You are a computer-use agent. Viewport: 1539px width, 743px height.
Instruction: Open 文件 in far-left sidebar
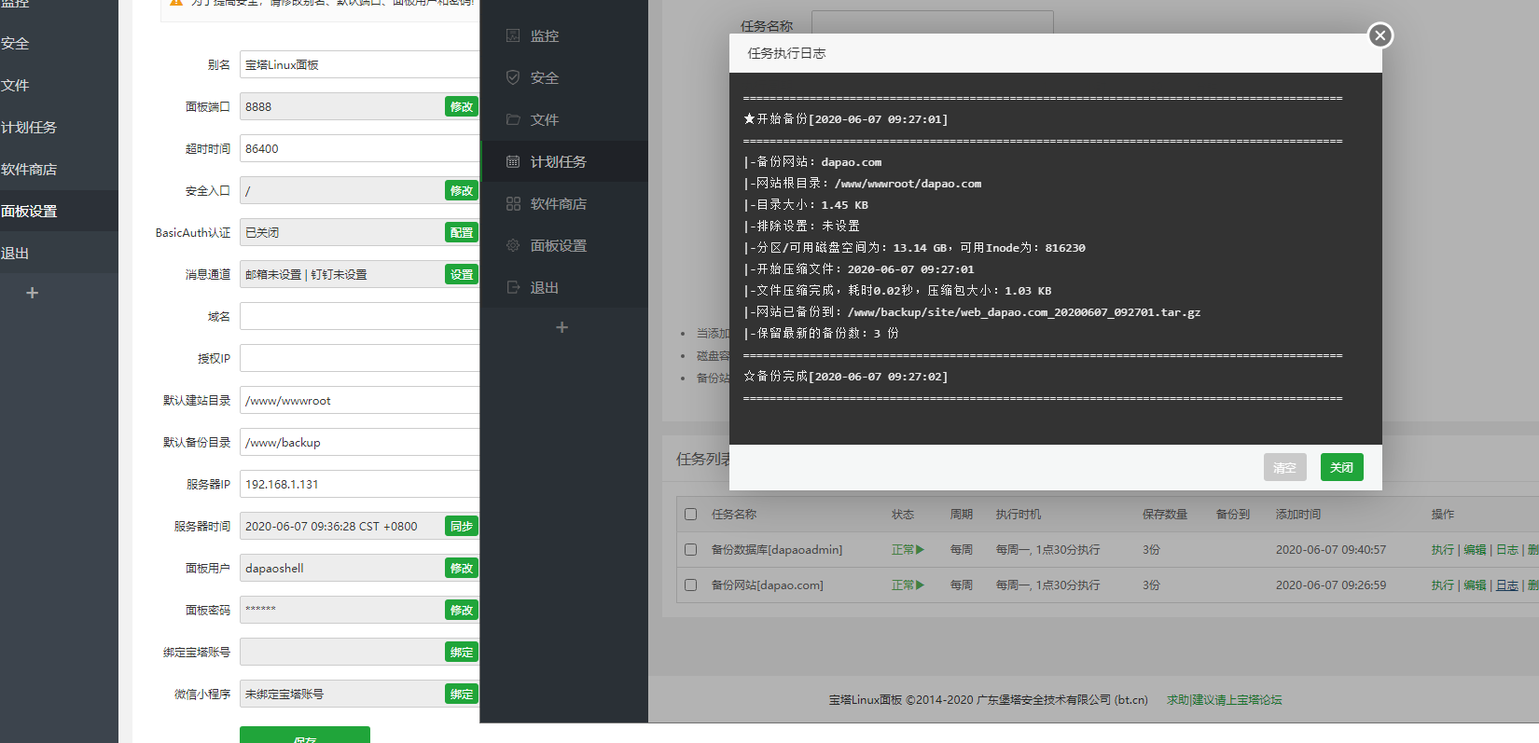(x=15, y=85)
